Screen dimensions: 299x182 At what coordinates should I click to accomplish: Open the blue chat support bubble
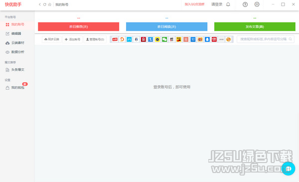pos(289,169)
